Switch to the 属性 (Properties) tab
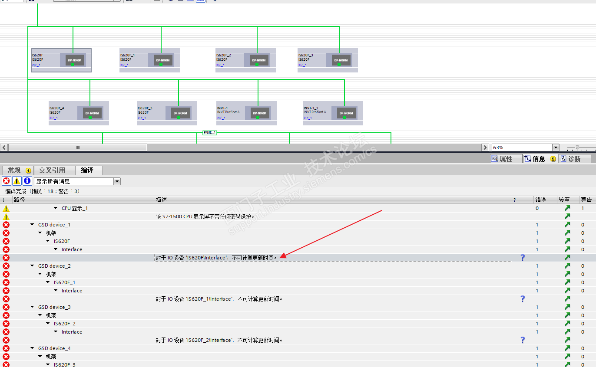The height and width of the screenshot is (367, 596). 506,159
